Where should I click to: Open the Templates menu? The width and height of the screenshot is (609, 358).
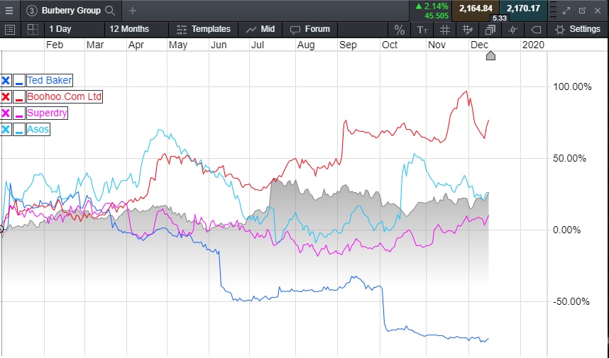(203, 29)
